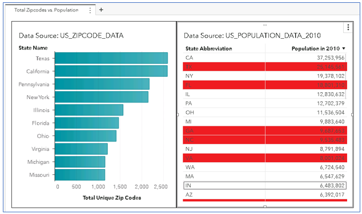
Task: Click the AZ state abbreviation cell
Action: point(224,195)
